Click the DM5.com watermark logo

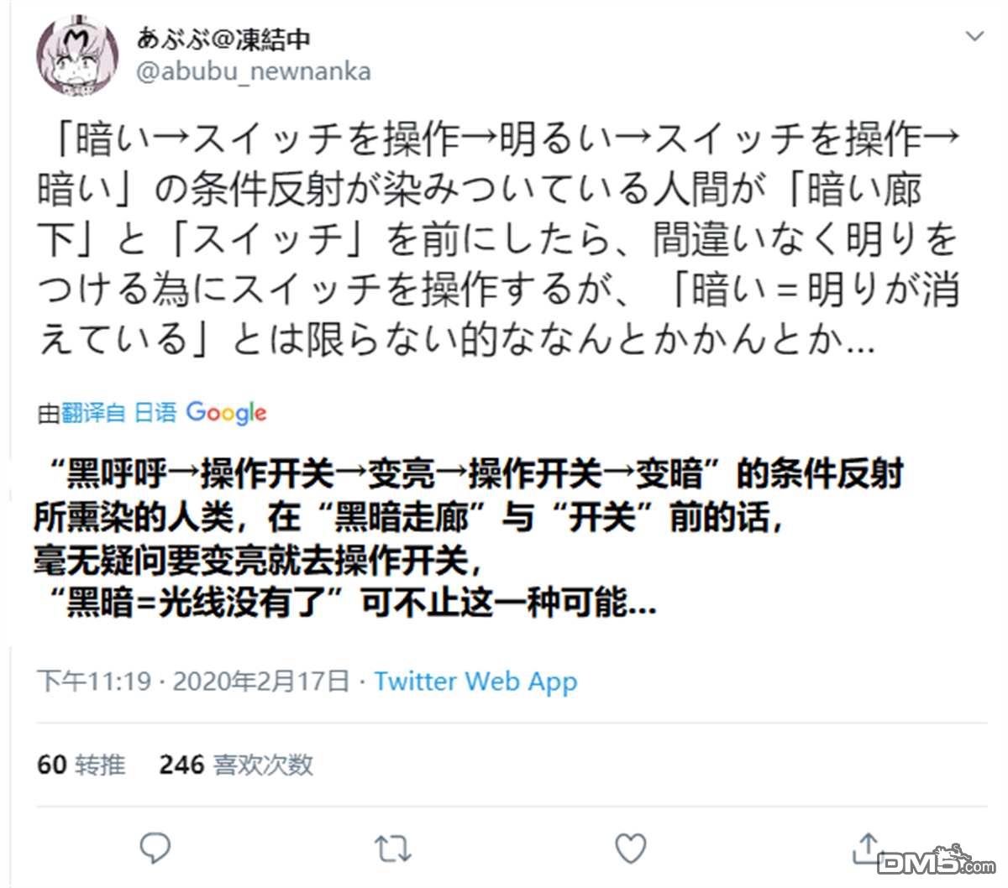pyautogui.click(x=935, y=860)
